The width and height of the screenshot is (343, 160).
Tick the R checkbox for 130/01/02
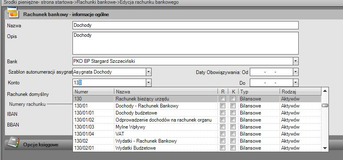click(x=223, y=120)
